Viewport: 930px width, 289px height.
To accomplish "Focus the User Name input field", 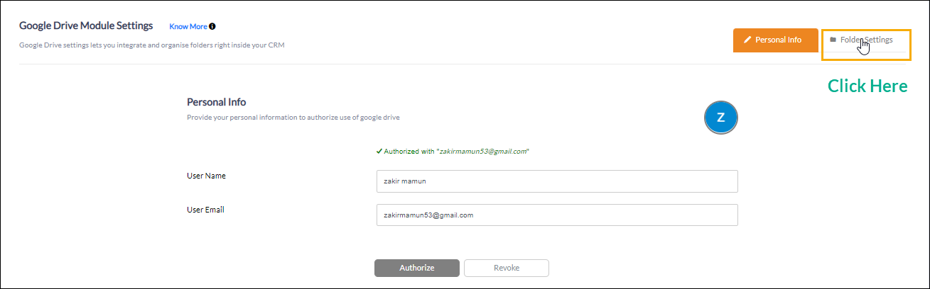I will tap(557, 181).
